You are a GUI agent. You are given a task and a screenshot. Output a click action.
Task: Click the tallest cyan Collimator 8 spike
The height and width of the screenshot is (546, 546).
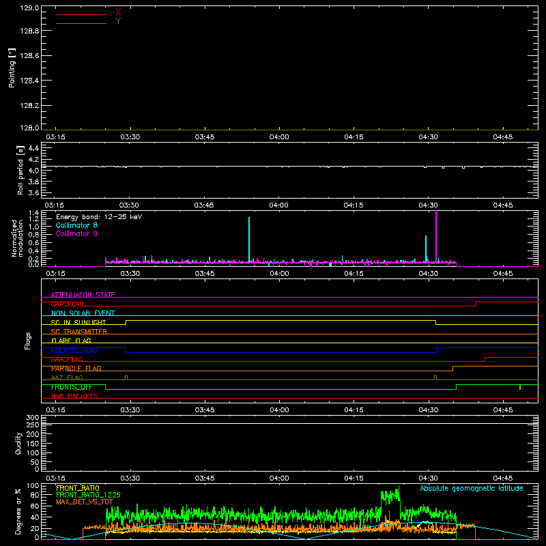pyautogui.click(x=249, y=240)
